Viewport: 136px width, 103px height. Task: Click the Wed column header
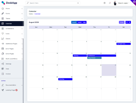80,27
